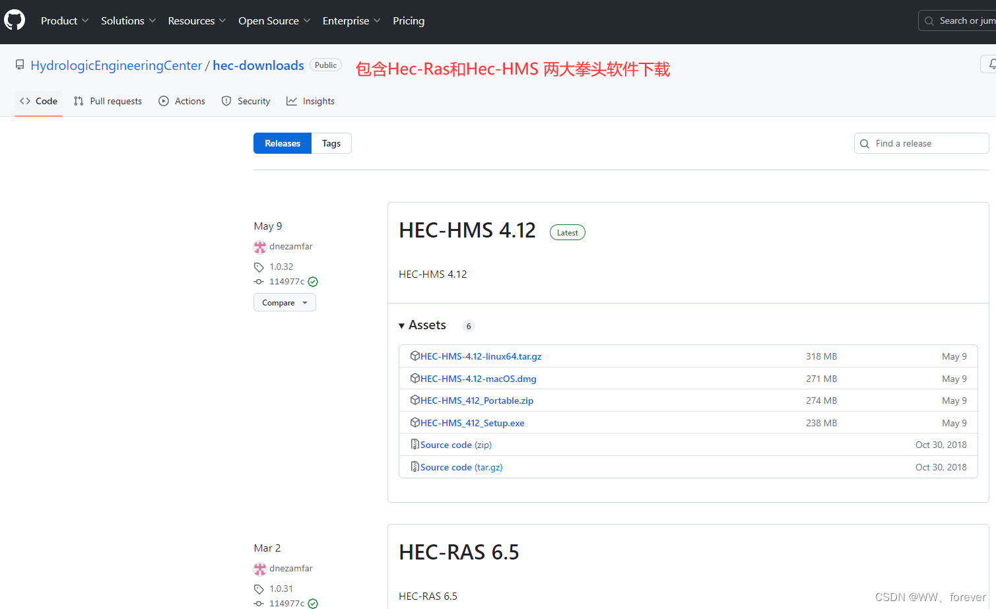This screenshot has width=996, height=609.
Task: Click the search magnifier icon in header
Action: point(929,21)
